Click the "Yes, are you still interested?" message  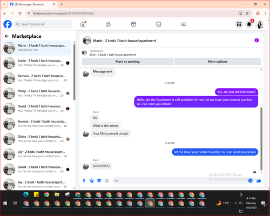point(237,92)
